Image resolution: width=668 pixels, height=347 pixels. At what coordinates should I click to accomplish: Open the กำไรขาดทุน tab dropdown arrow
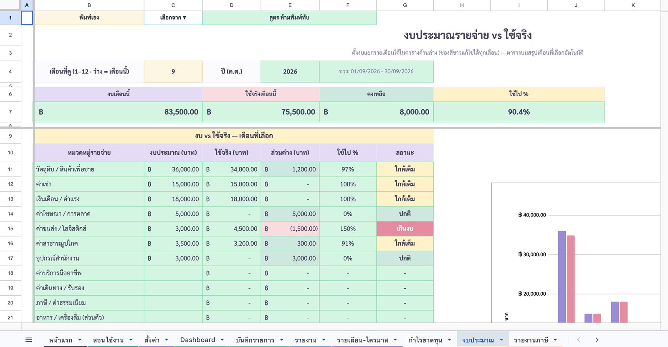click(450, 340)
